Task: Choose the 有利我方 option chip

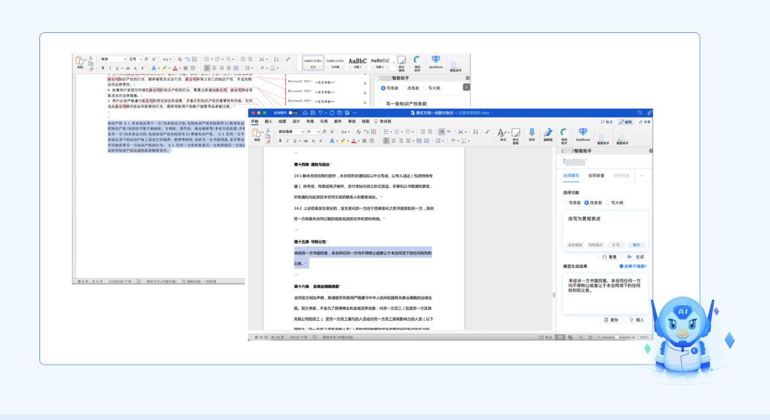Action: point(595,245)
